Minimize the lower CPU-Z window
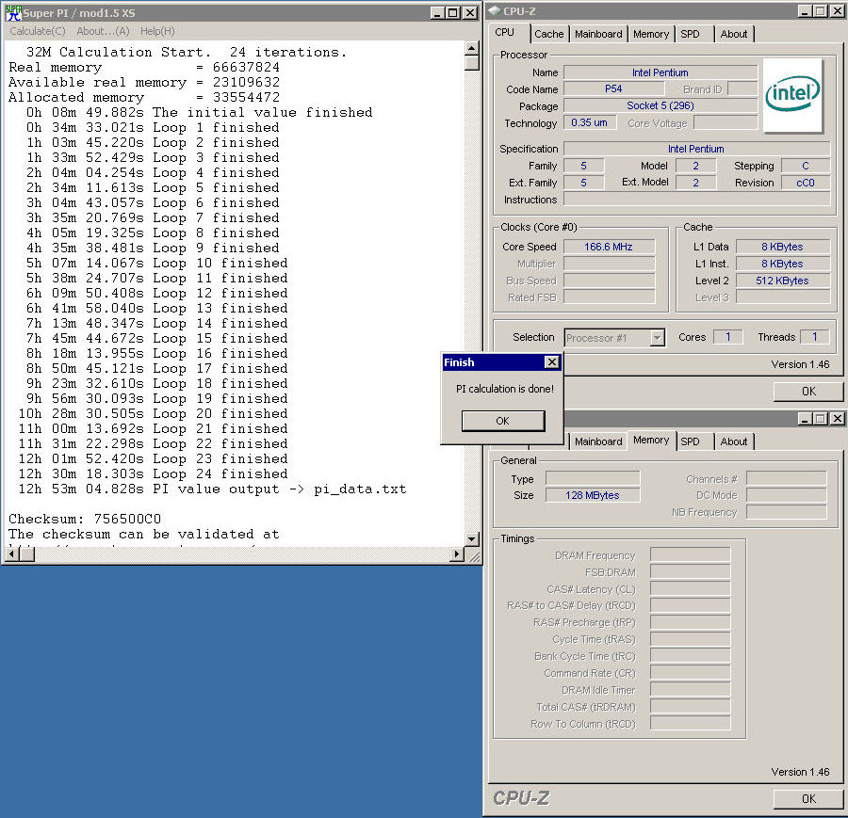 [805, 419]
